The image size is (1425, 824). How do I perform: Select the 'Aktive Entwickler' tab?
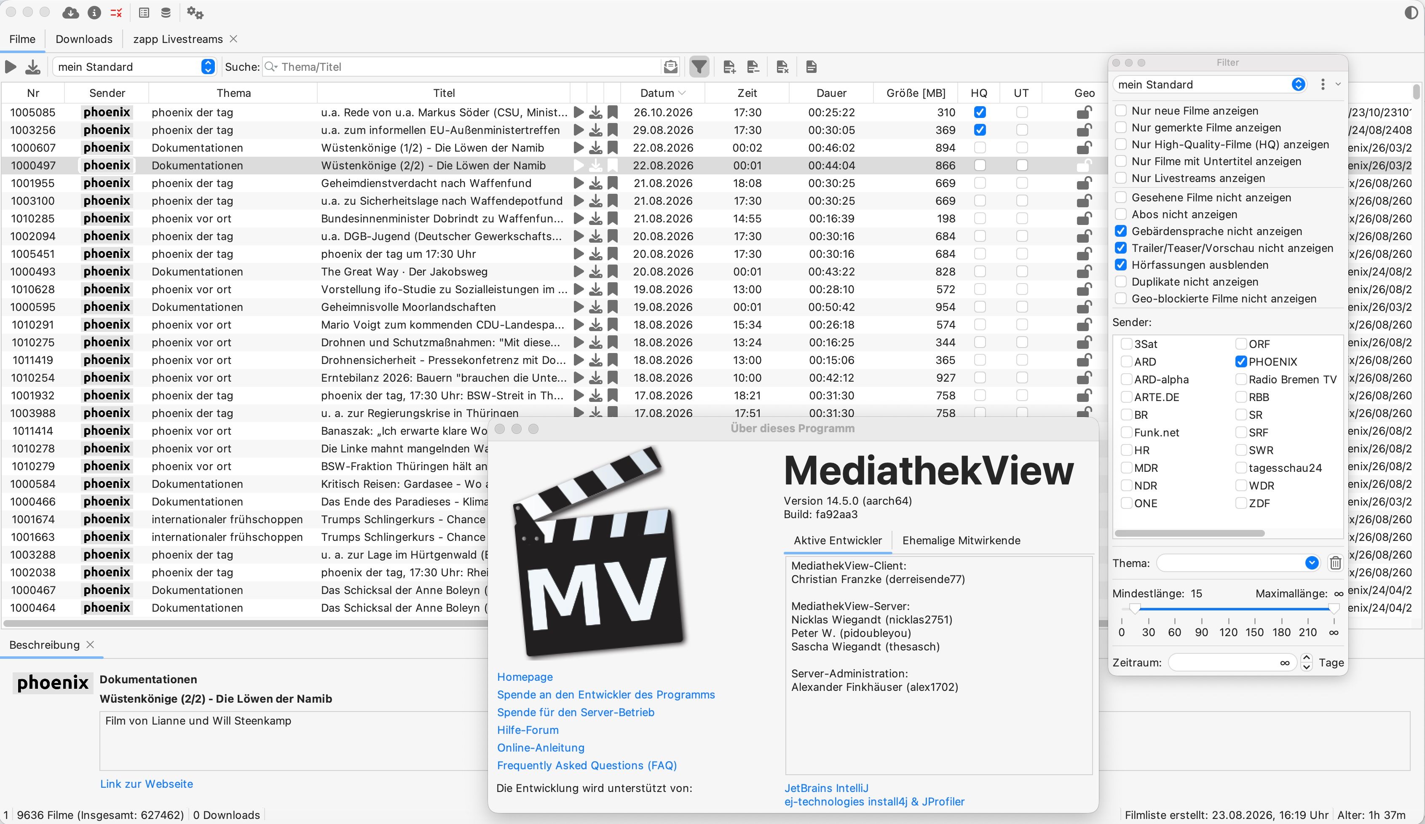point(838,540)
